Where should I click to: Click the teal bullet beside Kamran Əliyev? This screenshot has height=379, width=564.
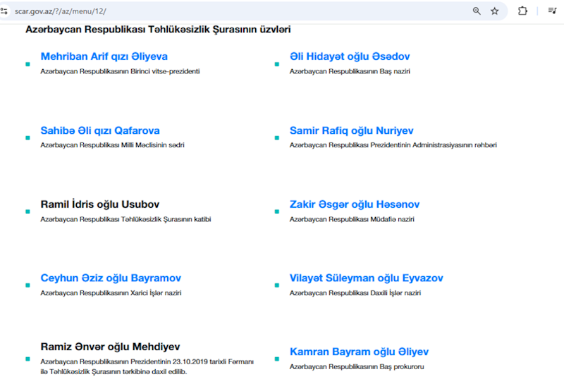click(276, 359)
